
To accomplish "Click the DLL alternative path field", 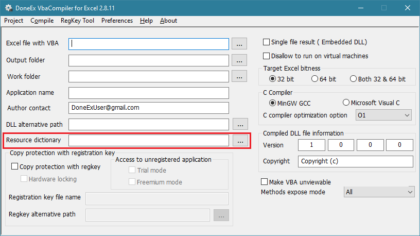I will tap(149, 124).
